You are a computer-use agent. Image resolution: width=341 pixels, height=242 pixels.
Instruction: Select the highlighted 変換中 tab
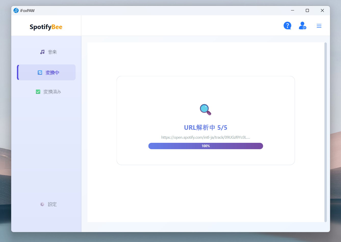[52, 72]
